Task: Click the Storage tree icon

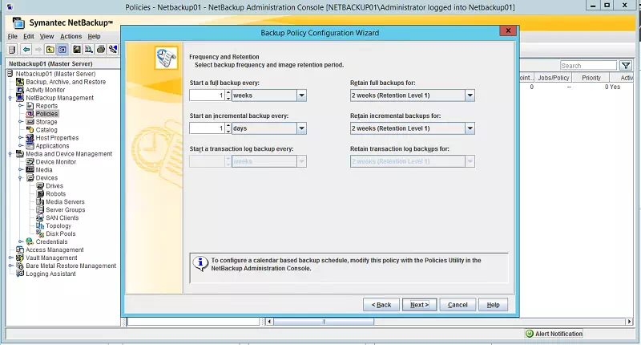Action: (x=30, y=122)
